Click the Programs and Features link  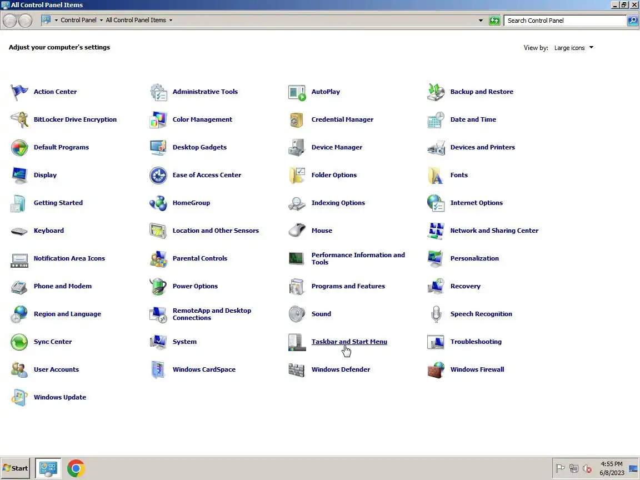click(348, 286)
